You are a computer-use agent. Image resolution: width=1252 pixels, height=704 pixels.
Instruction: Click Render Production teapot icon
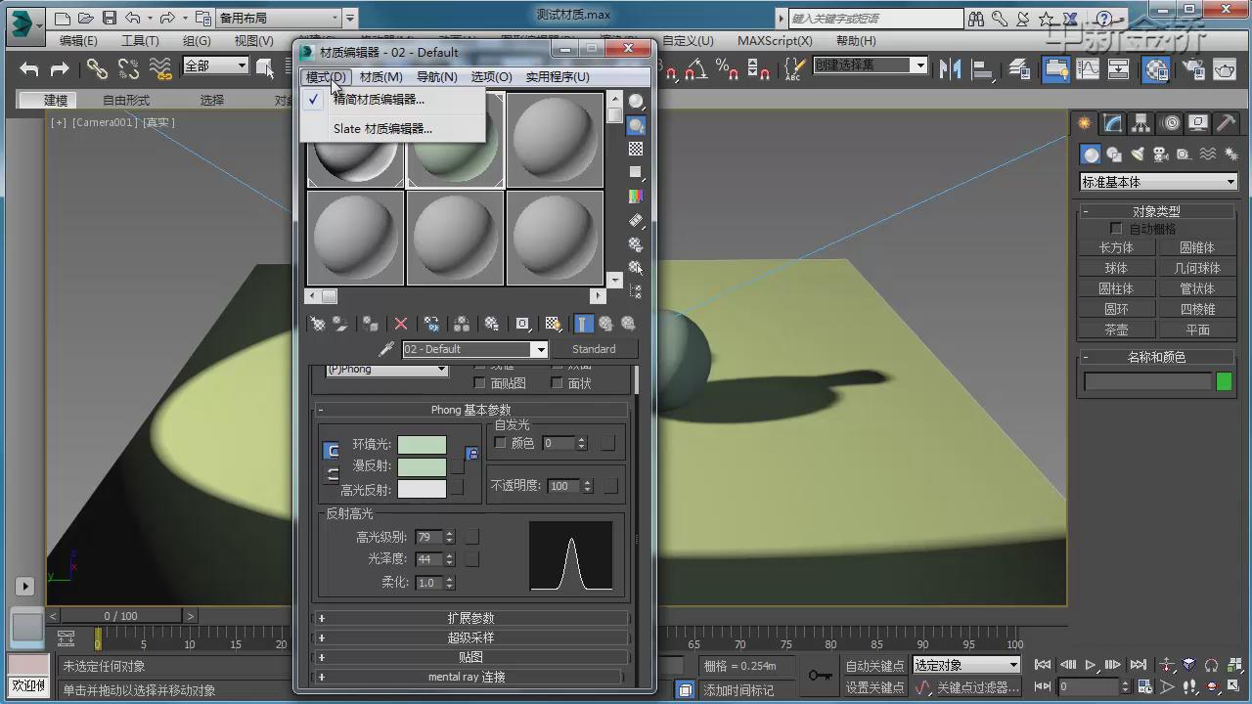tap(1226, 68)
